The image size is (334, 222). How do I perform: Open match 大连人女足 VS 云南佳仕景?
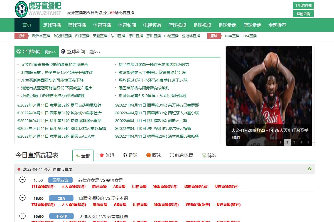click(104, 216)
